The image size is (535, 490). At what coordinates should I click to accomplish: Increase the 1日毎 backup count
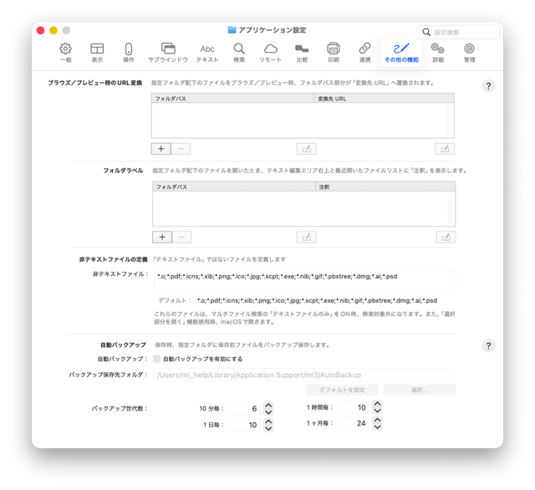click(x=268, y=421)
